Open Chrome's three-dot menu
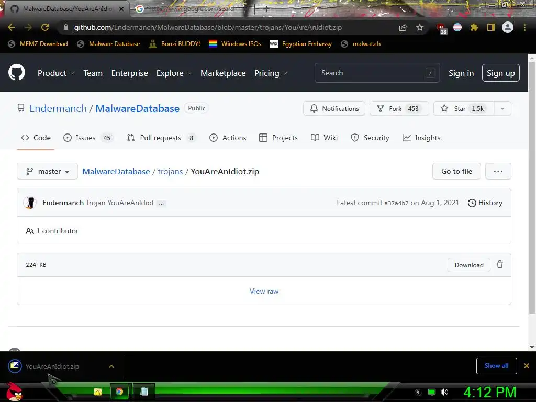Image resolution: width=536 pixels, height=402 pixels. [x=524, y=27]
